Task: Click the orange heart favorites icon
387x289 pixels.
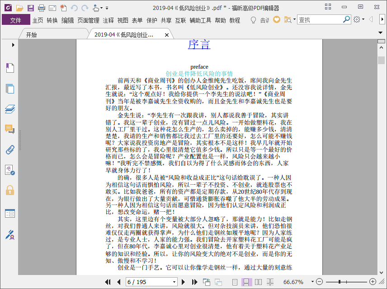Action: coord(277,19)
